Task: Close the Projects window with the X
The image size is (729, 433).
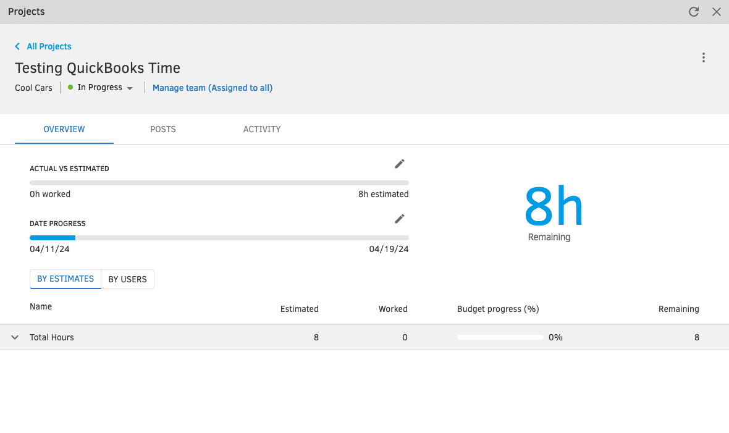Action: click(717, 12)
